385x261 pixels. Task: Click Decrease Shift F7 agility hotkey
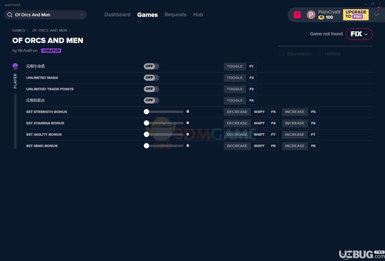pos(251,134)
